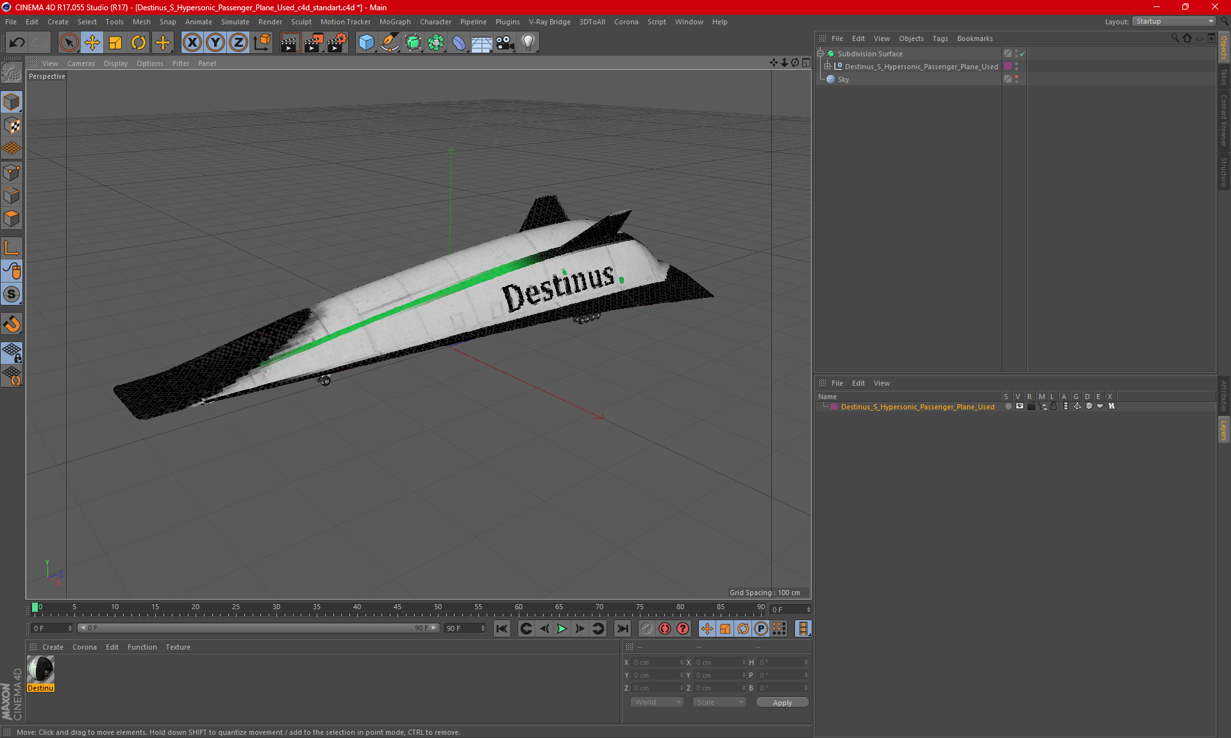Image resolution: width=1231 pixels, height=738 pixels.
Task: Add a Floor environment object icon
Action: (482, 43)
